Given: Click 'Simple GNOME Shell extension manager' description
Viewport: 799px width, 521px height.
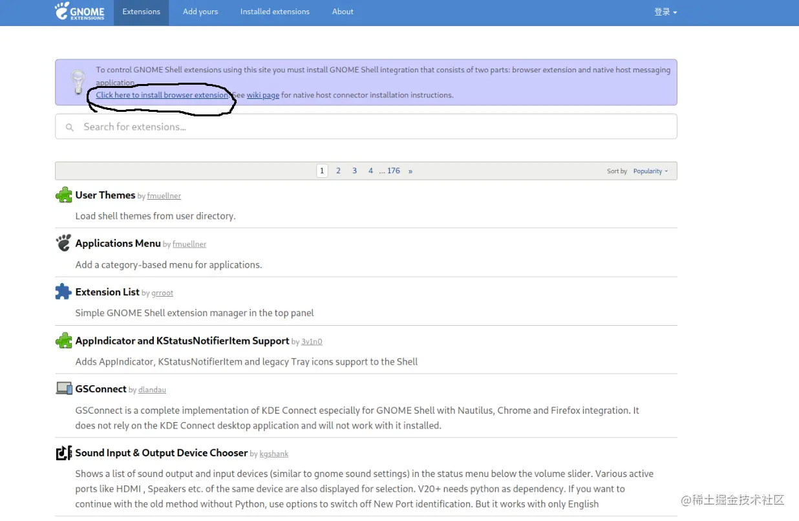Looking at the screenshot, I should pos(195,313).
